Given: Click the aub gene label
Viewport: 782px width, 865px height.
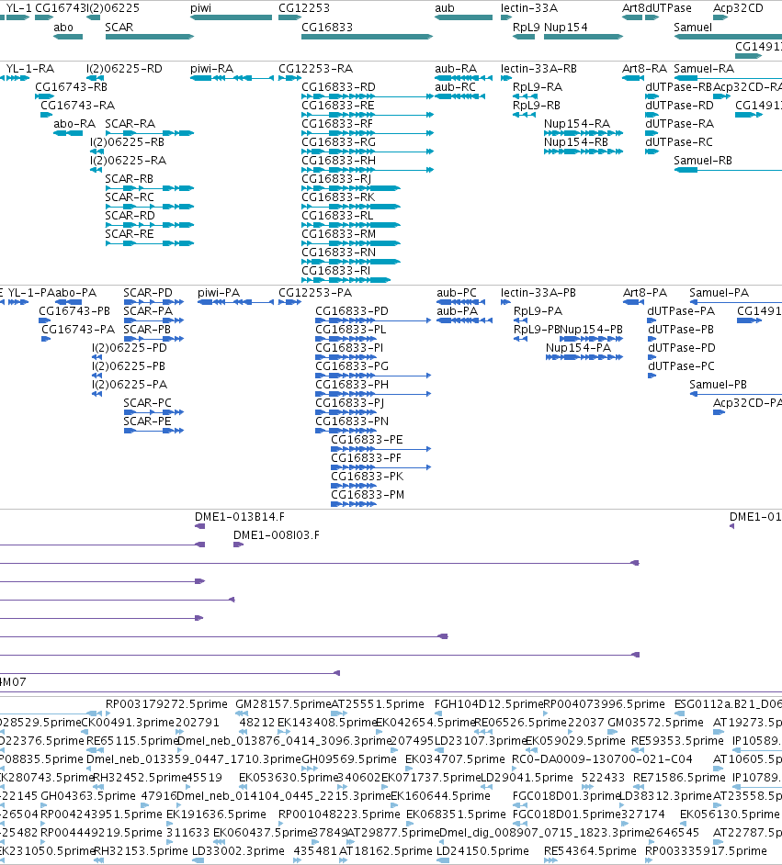Looking at the screenshot, I should (445, 8).
